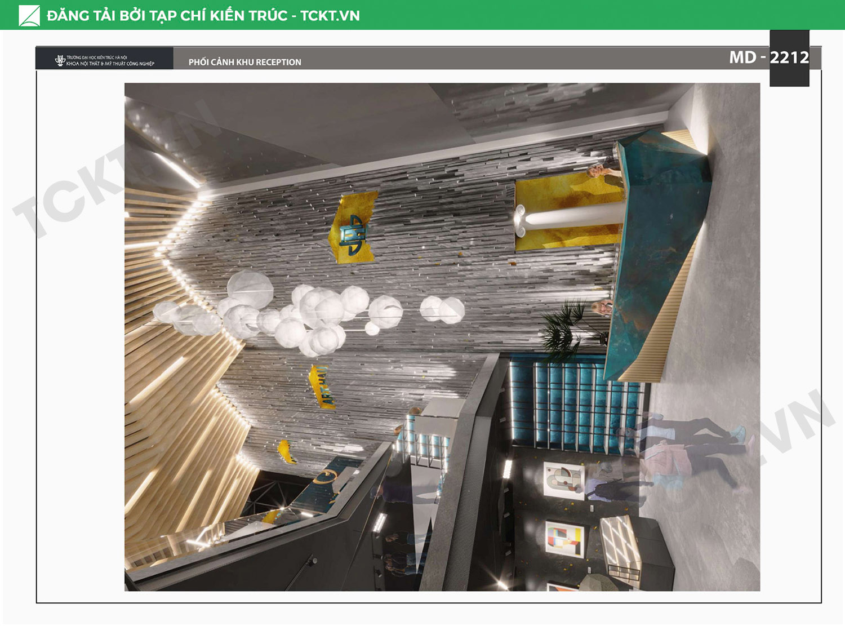Click the university emblem in dark header block
This screenshot has width=845, height=626.
(x=60, y=60)
